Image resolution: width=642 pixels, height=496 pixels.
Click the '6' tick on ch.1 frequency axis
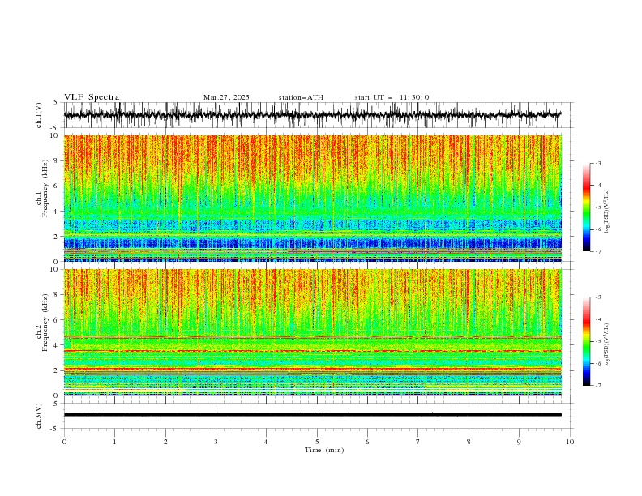tap(57, 186)
